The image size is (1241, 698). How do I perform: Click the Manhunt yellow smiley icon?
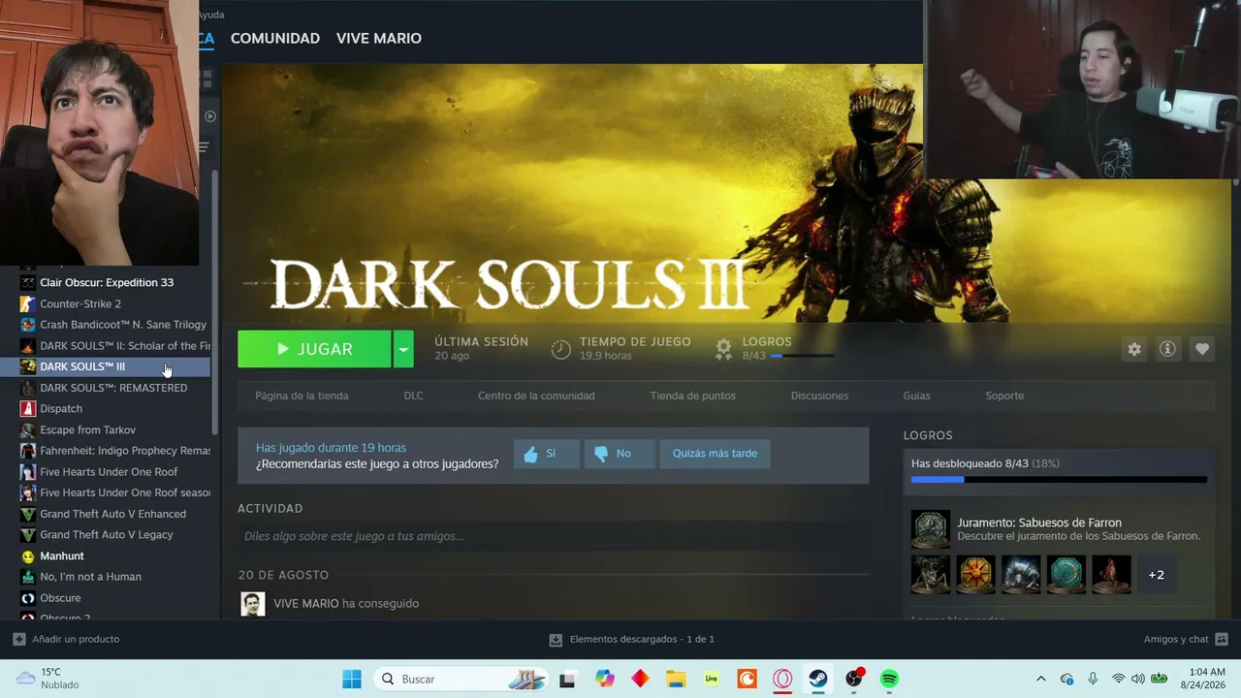[28, 556]
